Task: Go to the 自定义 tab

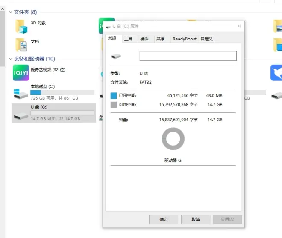Action: click(206, 39)
